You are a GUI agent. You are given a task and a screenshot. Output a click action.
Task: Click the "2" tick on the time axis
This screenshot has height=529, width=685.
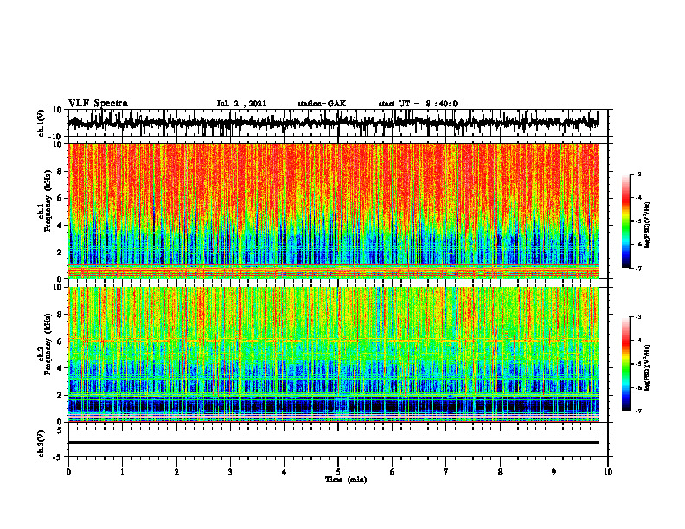176,472
